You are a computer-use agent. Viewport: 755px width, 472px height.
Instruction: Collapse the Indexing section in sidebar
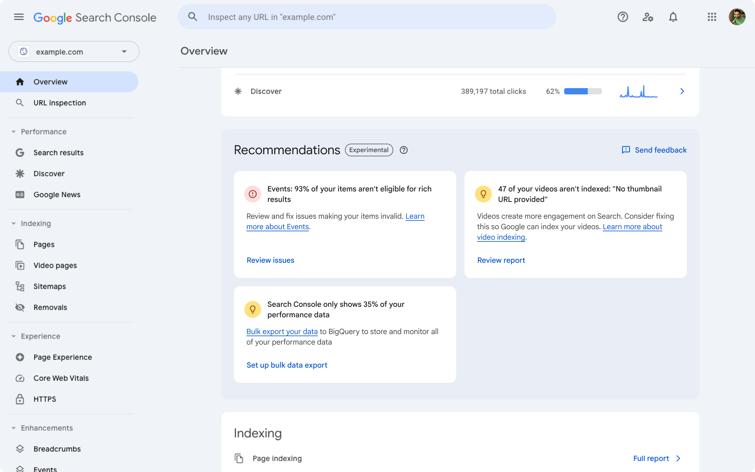point(13,223)
